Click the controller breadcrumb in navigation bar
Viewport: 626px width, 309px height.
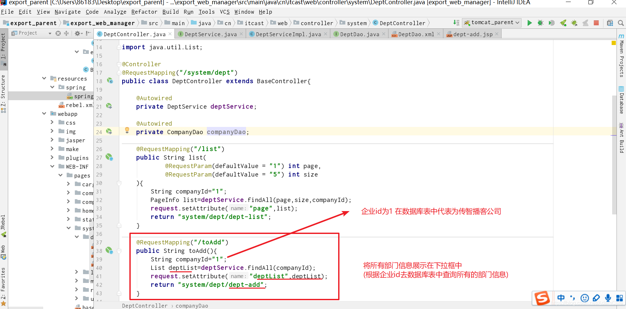[x=313, y=23]
